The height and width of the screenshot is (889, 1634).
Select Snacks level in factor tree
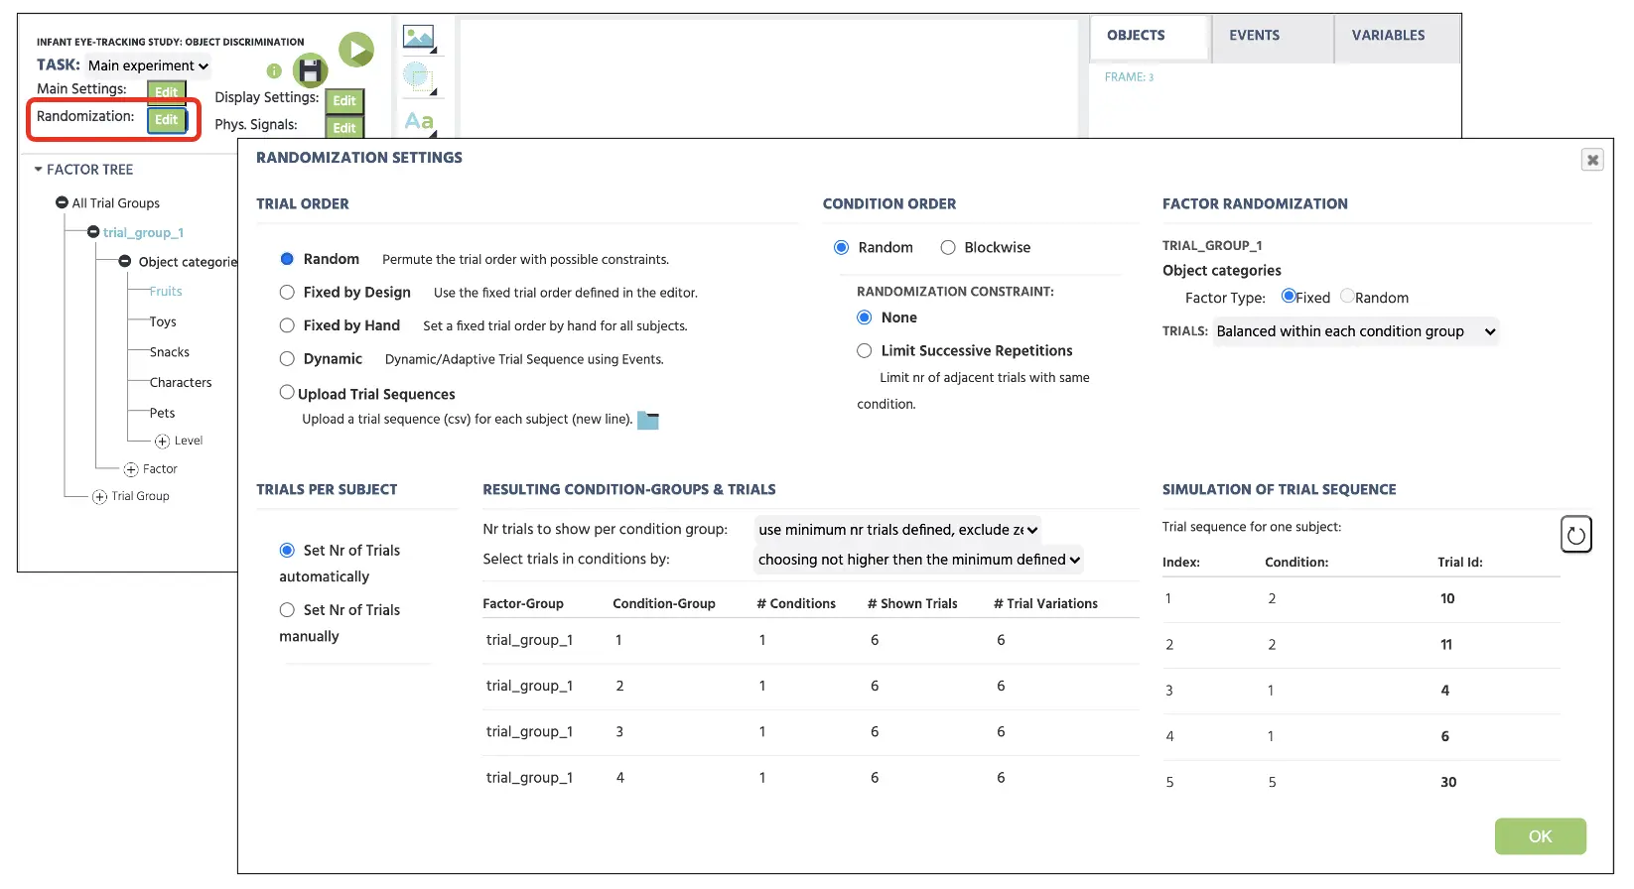click(x=170, y=352)
